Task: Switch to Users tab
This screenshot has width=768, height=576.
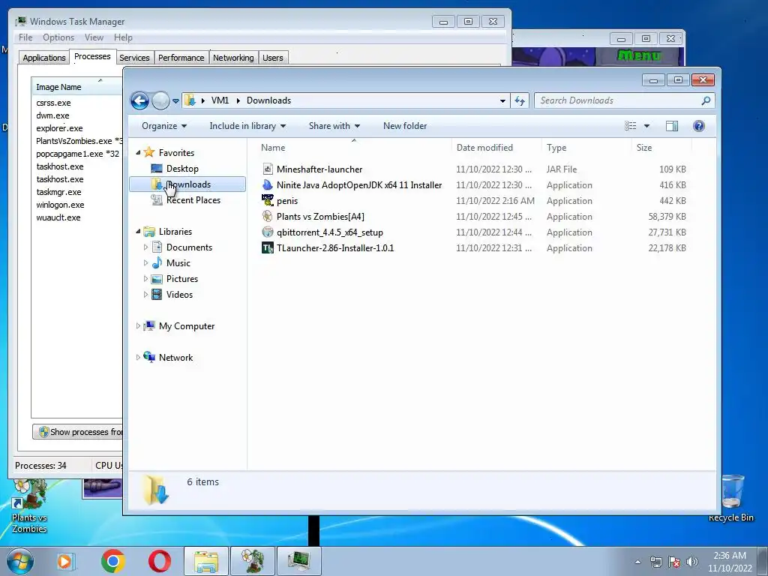Action: [273, 58]
